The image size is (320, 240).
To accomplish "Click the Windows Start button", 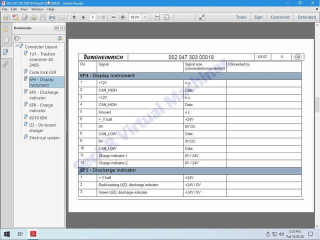I will click(x=6, y=234).
